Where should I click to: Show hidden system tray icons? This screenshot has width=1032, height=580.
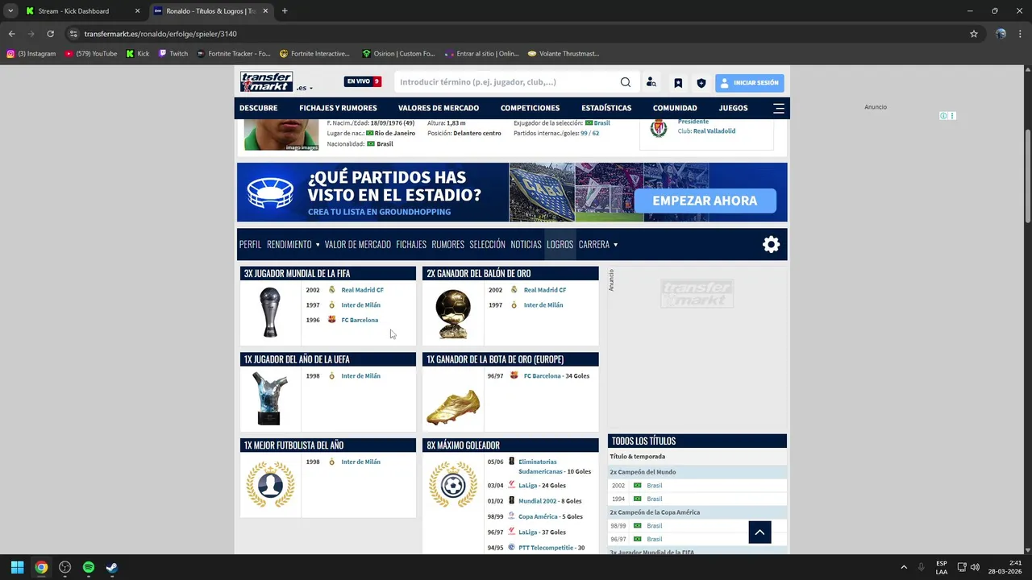[x=904, y=567]
